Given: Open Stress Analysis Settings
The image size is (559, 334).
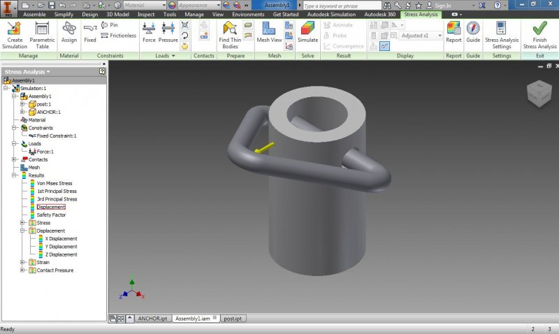Looking at the screenshot, I should (x=502, y=33).
